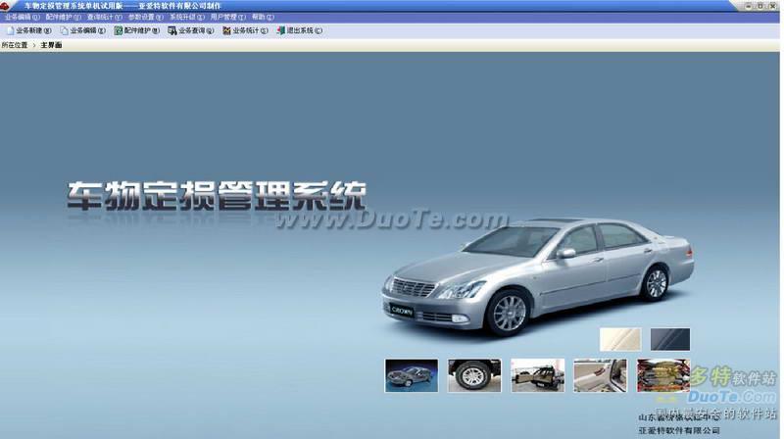Open 业务统计 statistics from the toolbar
Screen dimensions: 784x439
[x=245, y=30]
